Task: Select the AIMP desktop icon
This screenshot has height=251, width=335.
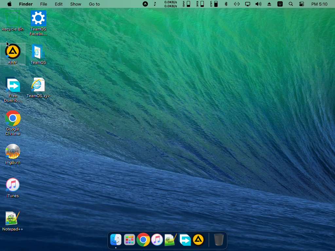Action: click(x=13, y=54)
